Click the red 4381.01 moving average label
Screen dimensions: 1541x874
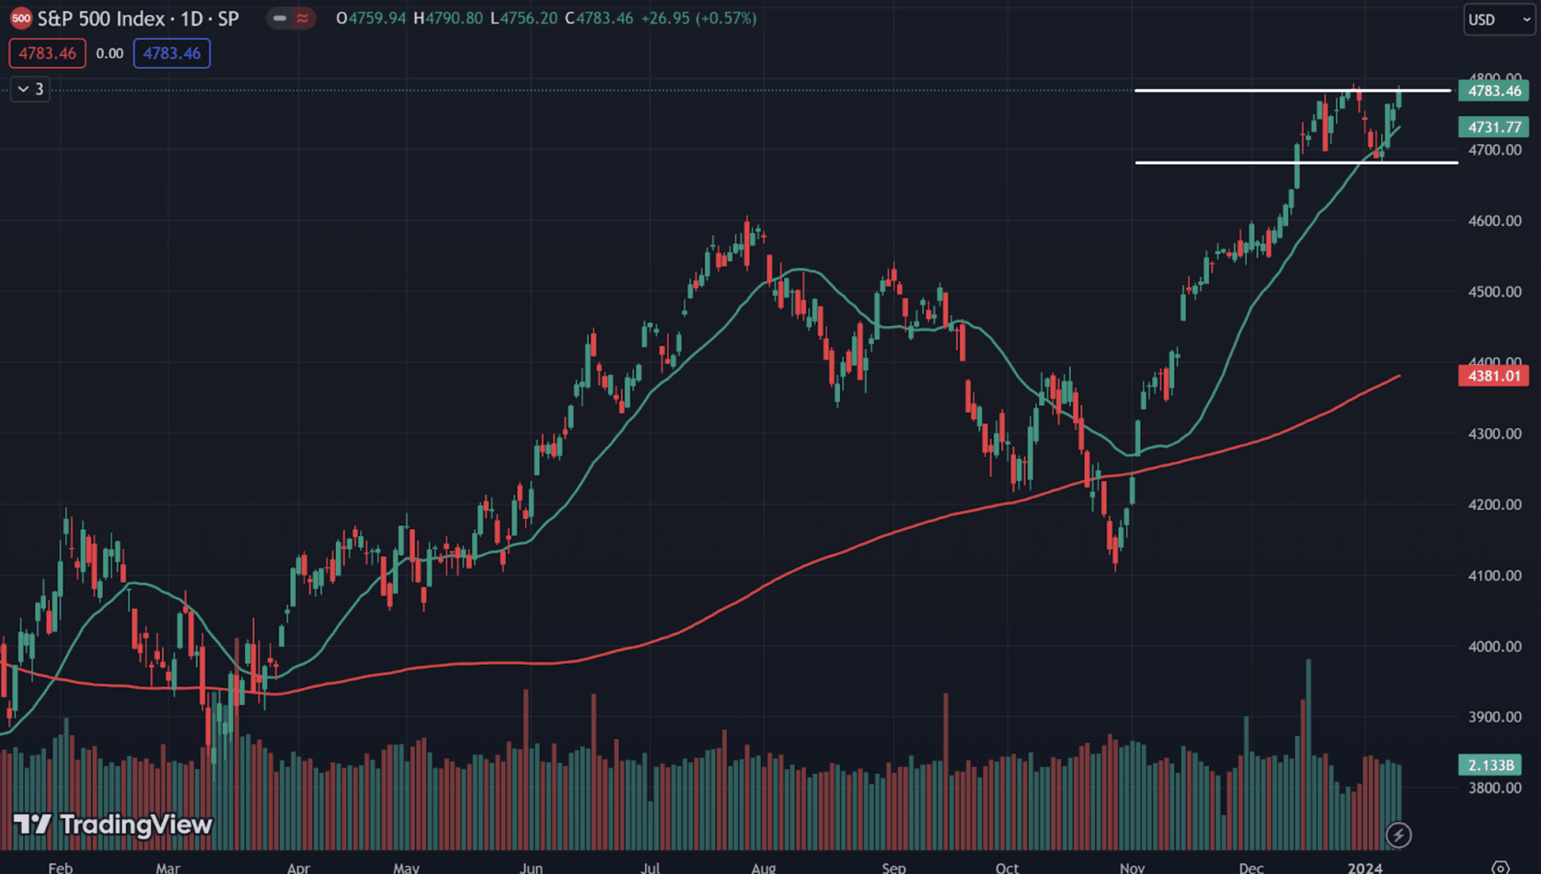(x=1493, y=376)
